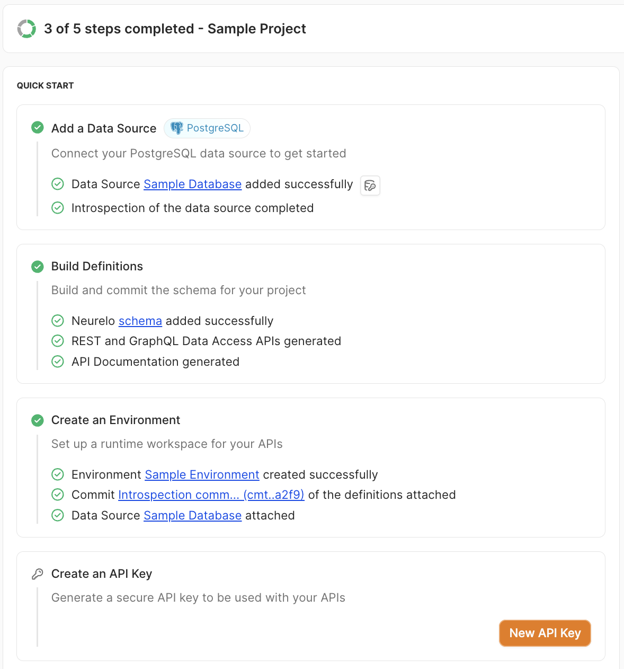Viewport: 624px width, 669px height.
Task: Select the Build Definitions step heading
Action: 97,267
